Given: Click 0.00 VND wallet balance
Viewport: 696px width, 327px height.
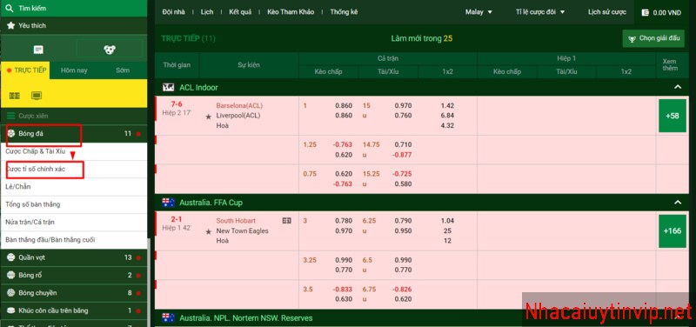Looking at the screenshot, I should [x=661, y=13].
